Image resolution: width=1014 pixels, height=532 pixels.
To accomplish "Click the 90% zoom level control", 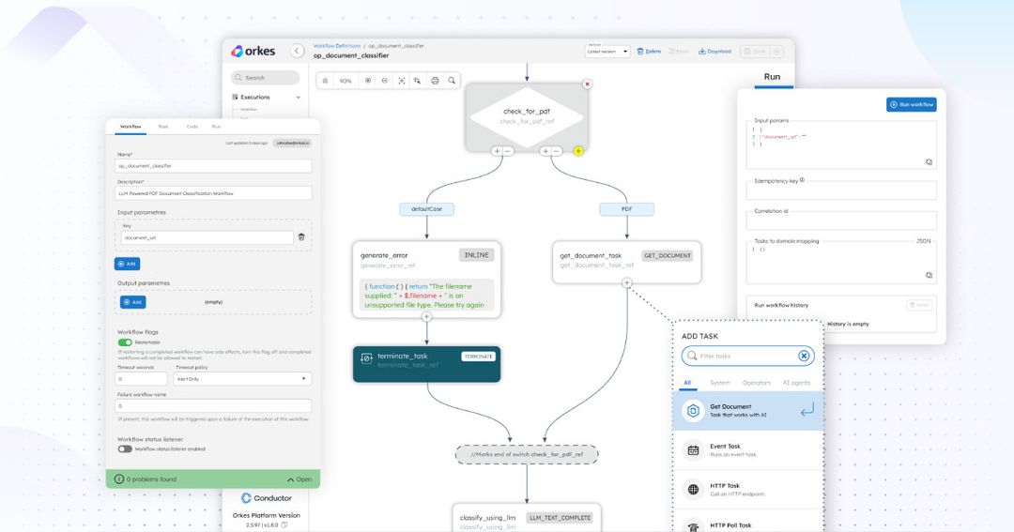I will tap(346, 81).
